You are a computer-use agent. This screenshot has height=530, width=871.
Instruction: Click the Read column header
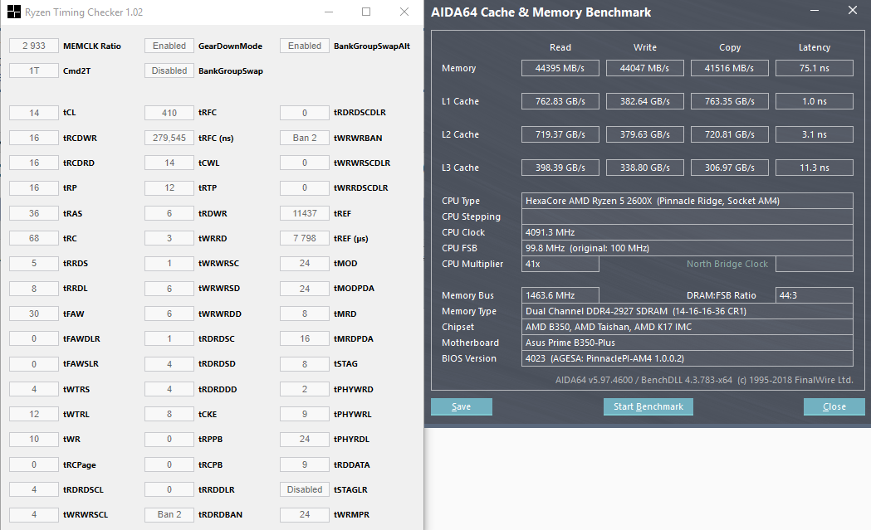560,47
